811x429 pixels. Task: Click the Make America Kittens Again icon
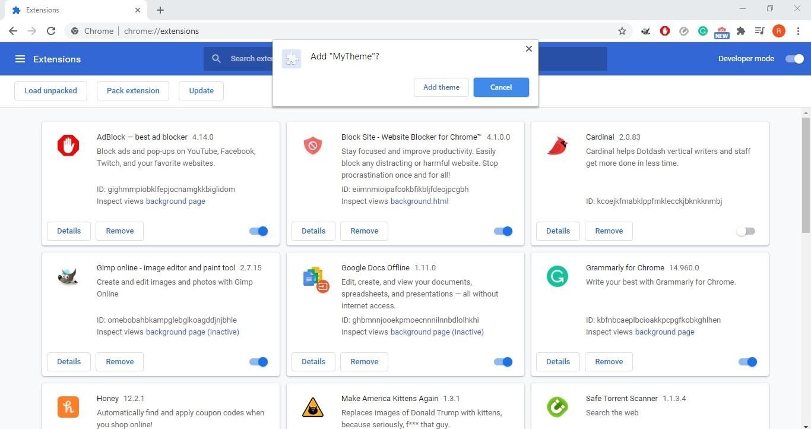313,407
